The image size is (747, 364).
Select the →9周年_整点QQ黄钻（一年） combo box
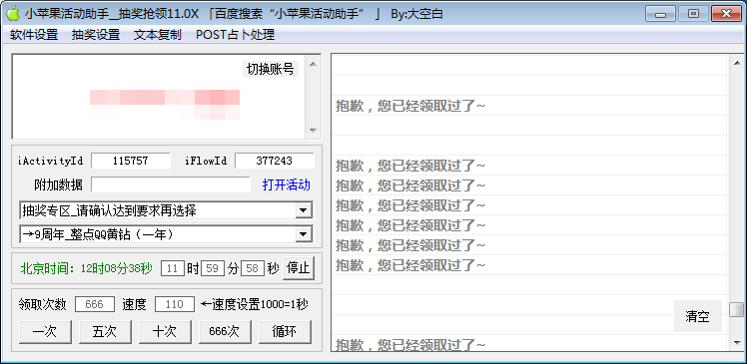click(166, 234)
